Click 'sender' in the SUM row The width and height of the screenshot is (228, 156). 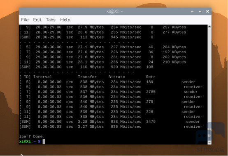click(193, 122)
